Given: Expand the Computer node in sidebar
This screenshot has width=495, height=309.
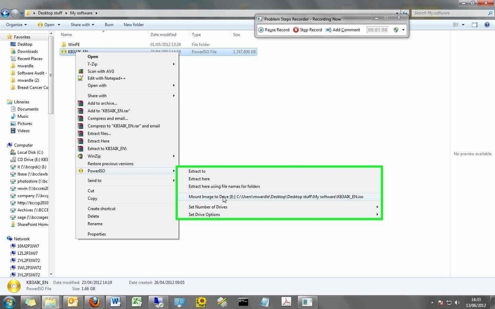Looking at the screenshot, I should tap(4, 145).
